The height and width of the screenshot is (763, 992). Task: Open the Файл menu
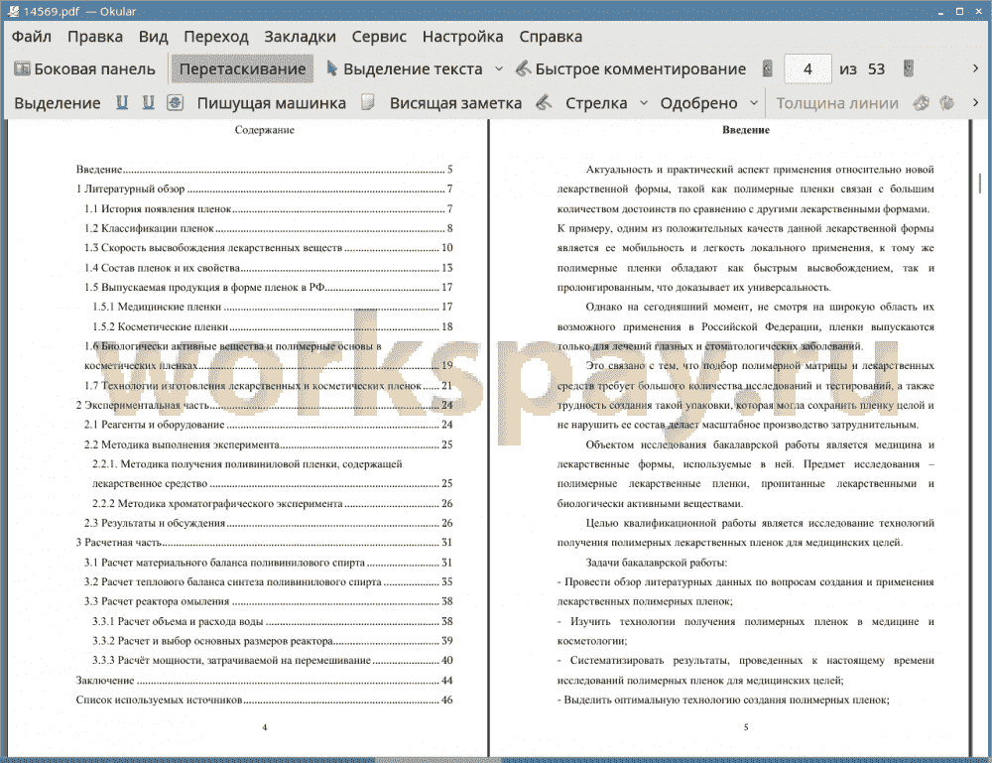click(x=32, y=37)
